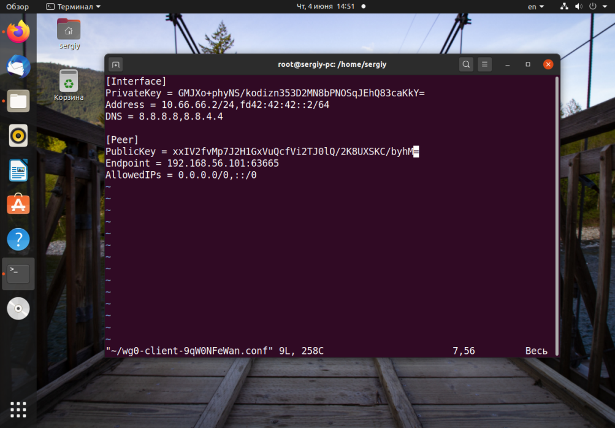
Task: Open Ubuntu Software store
Action: (x=18, y=204)
